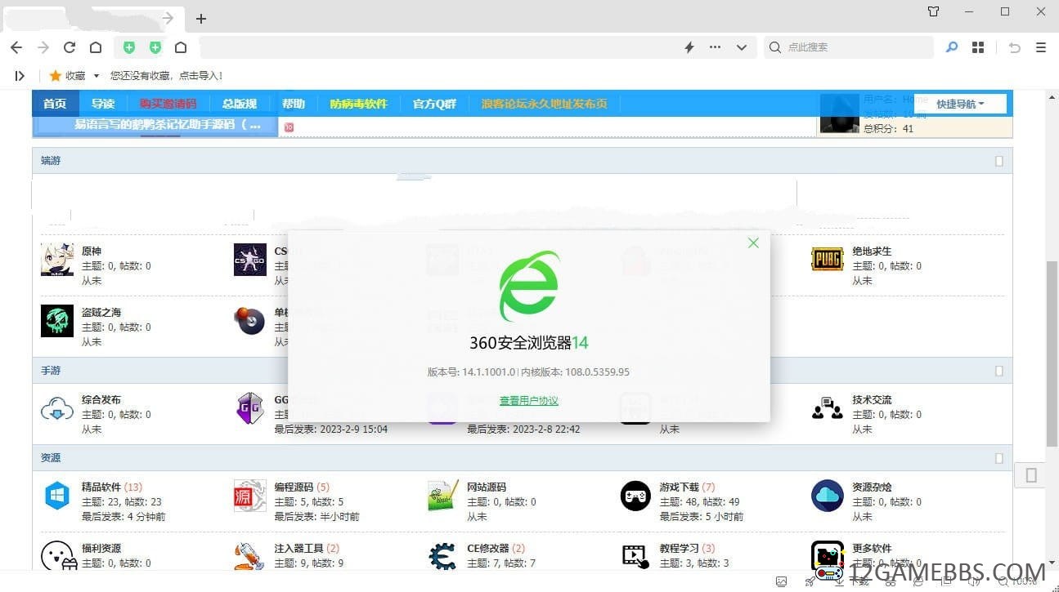Collapse the 端游 section

pos(998,161)
